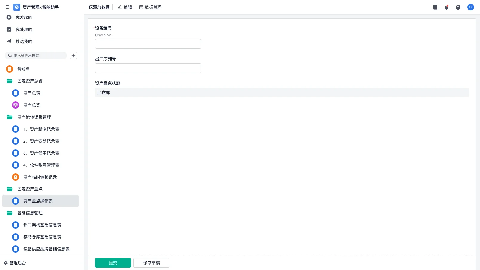Click 保存草稿 button
480x270 pixels.
point(151,263)
